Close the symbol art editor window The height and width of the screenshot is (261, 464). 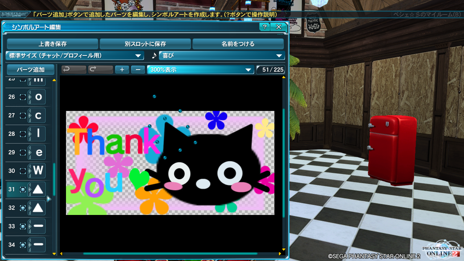[278, 27]
